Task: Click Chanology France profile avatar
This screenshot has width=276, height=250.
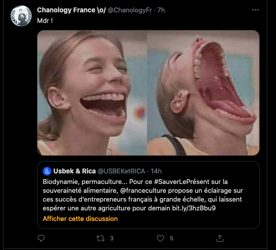Action: point(21,16)
